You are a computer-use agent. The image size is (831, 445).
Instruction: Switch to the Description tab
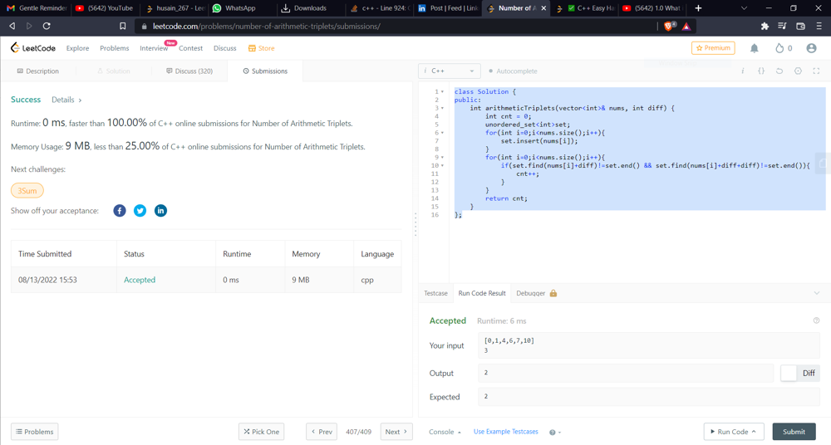click(x=38, y=71)
